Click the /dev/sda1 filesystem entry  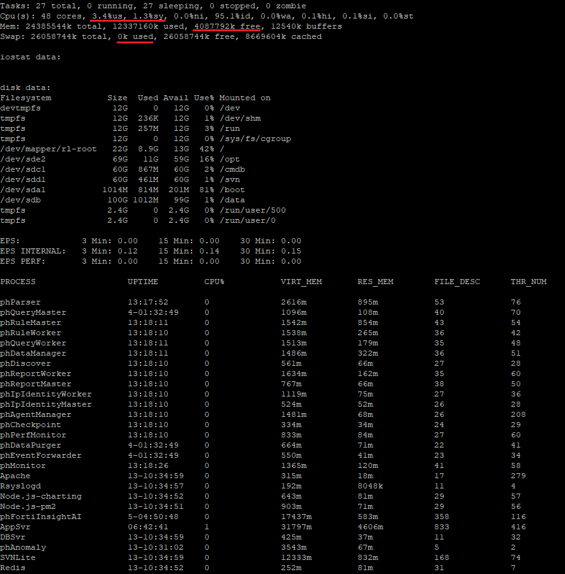click(x=23, y=190)
